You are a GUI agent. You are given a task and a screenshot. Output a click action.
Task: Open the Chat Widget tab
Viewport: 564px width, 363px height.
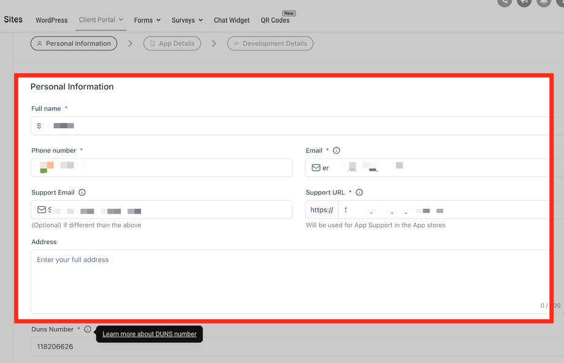(232, 20)
